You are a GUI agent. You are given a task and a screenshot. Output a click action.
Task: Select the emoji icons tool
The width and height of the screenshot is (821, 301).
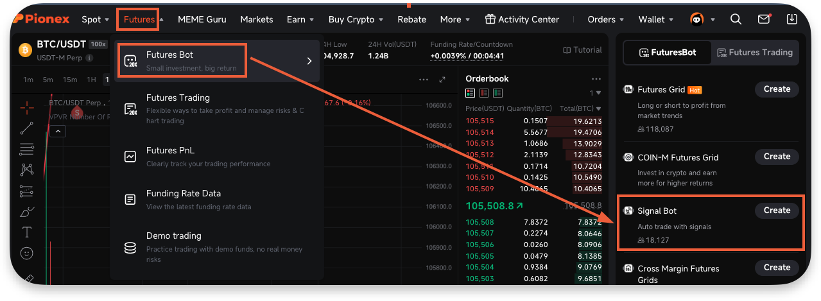(x=27, y=254)
